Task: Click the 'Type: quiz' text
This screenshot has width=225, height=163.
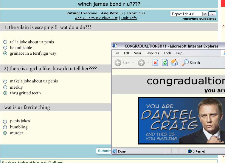Action: point(136,13)
